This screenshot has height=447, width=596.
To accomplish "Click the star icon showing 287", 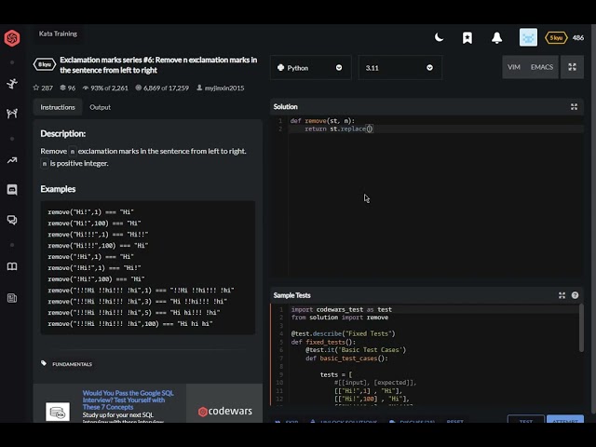I will [36, 88].
